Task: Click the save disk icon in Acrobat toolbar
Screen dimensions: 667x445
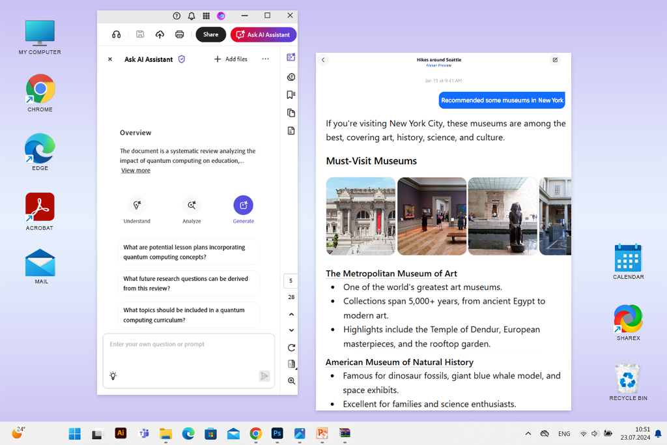Action: pyautogui.click(x=140, y=35)
